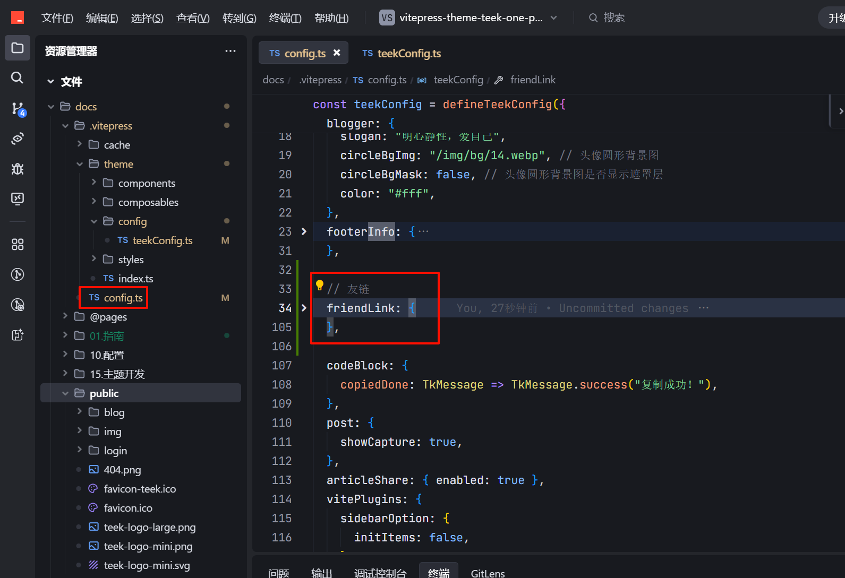Open Source Control view with badge 4
Viewport: 845px width, 578px height.
[18, 109]
